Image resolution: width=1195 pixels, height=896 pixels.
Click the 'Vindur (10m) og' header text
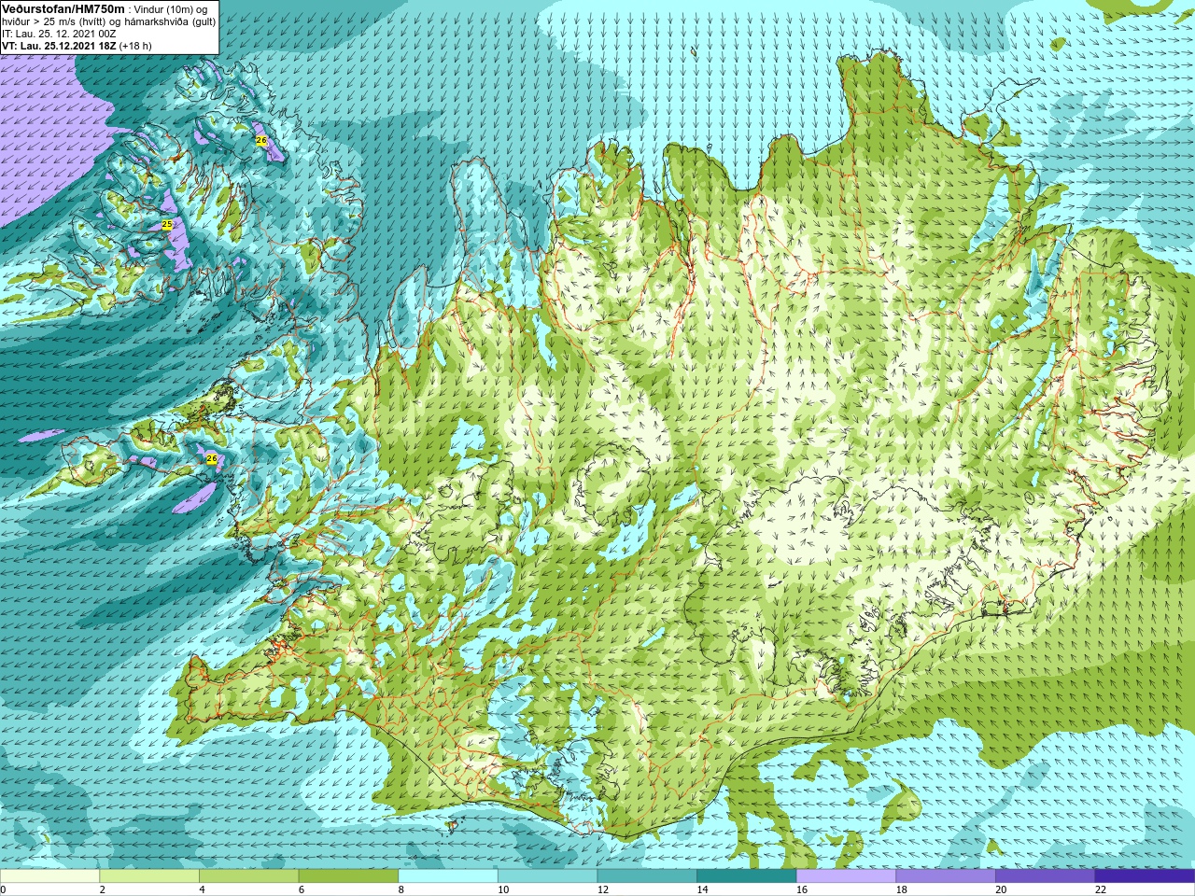point(171,9)
